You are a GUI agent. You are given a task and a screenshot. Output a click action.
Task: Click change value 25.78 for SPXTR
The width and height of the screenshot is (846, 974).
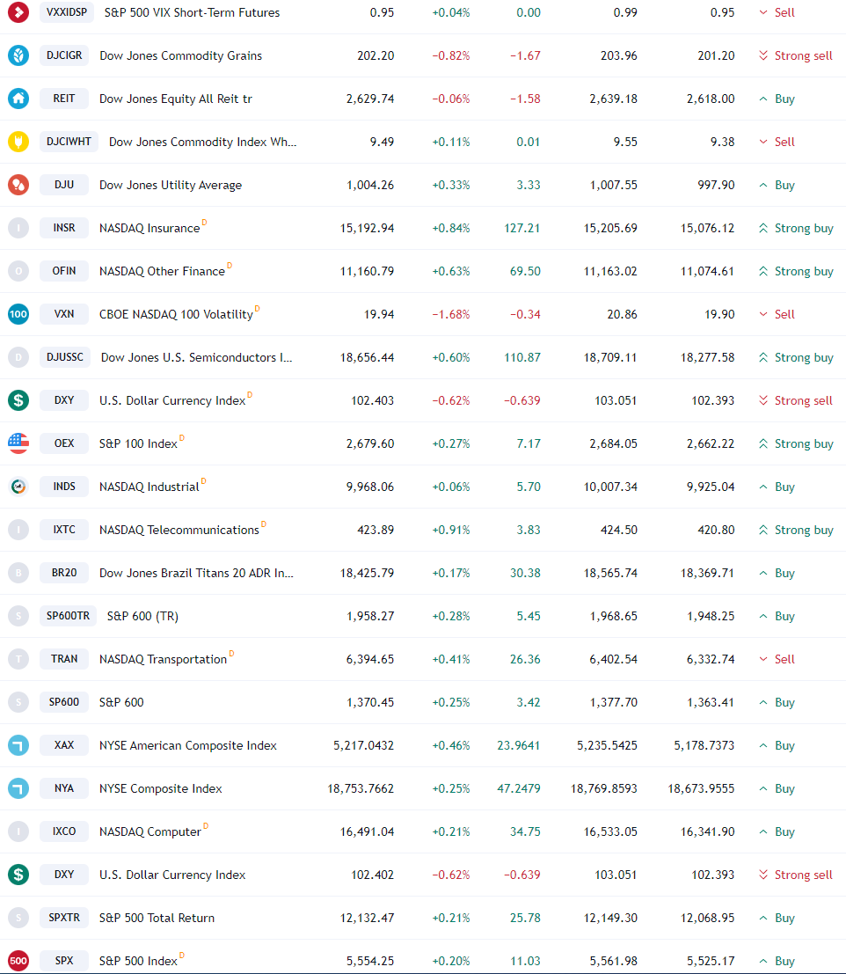click(525, 918)
